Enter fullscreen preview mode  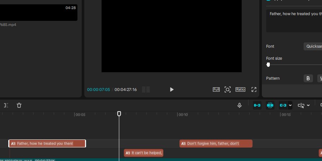tap(254, 89)
